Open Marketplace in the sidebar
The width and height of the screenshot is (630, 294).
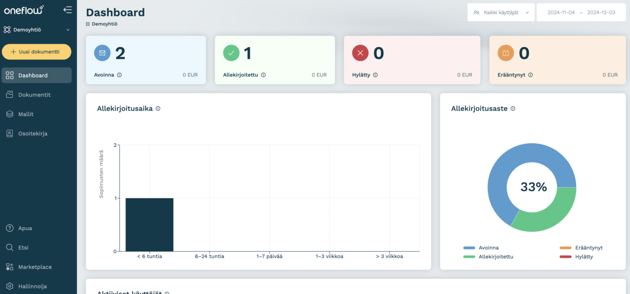(37, 267)
